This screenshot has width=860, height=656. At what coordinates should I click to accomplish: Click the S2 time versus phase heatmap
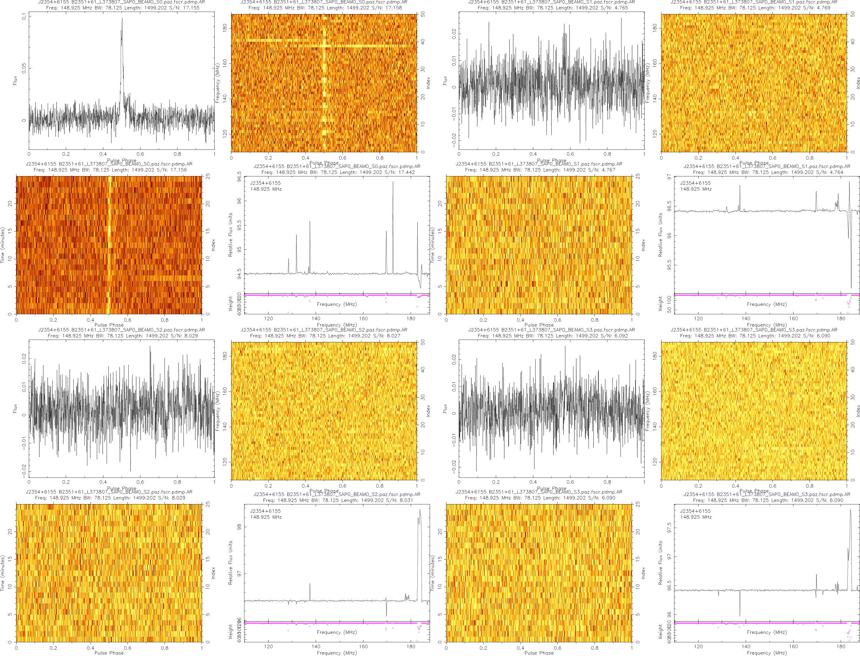[109, 573]
